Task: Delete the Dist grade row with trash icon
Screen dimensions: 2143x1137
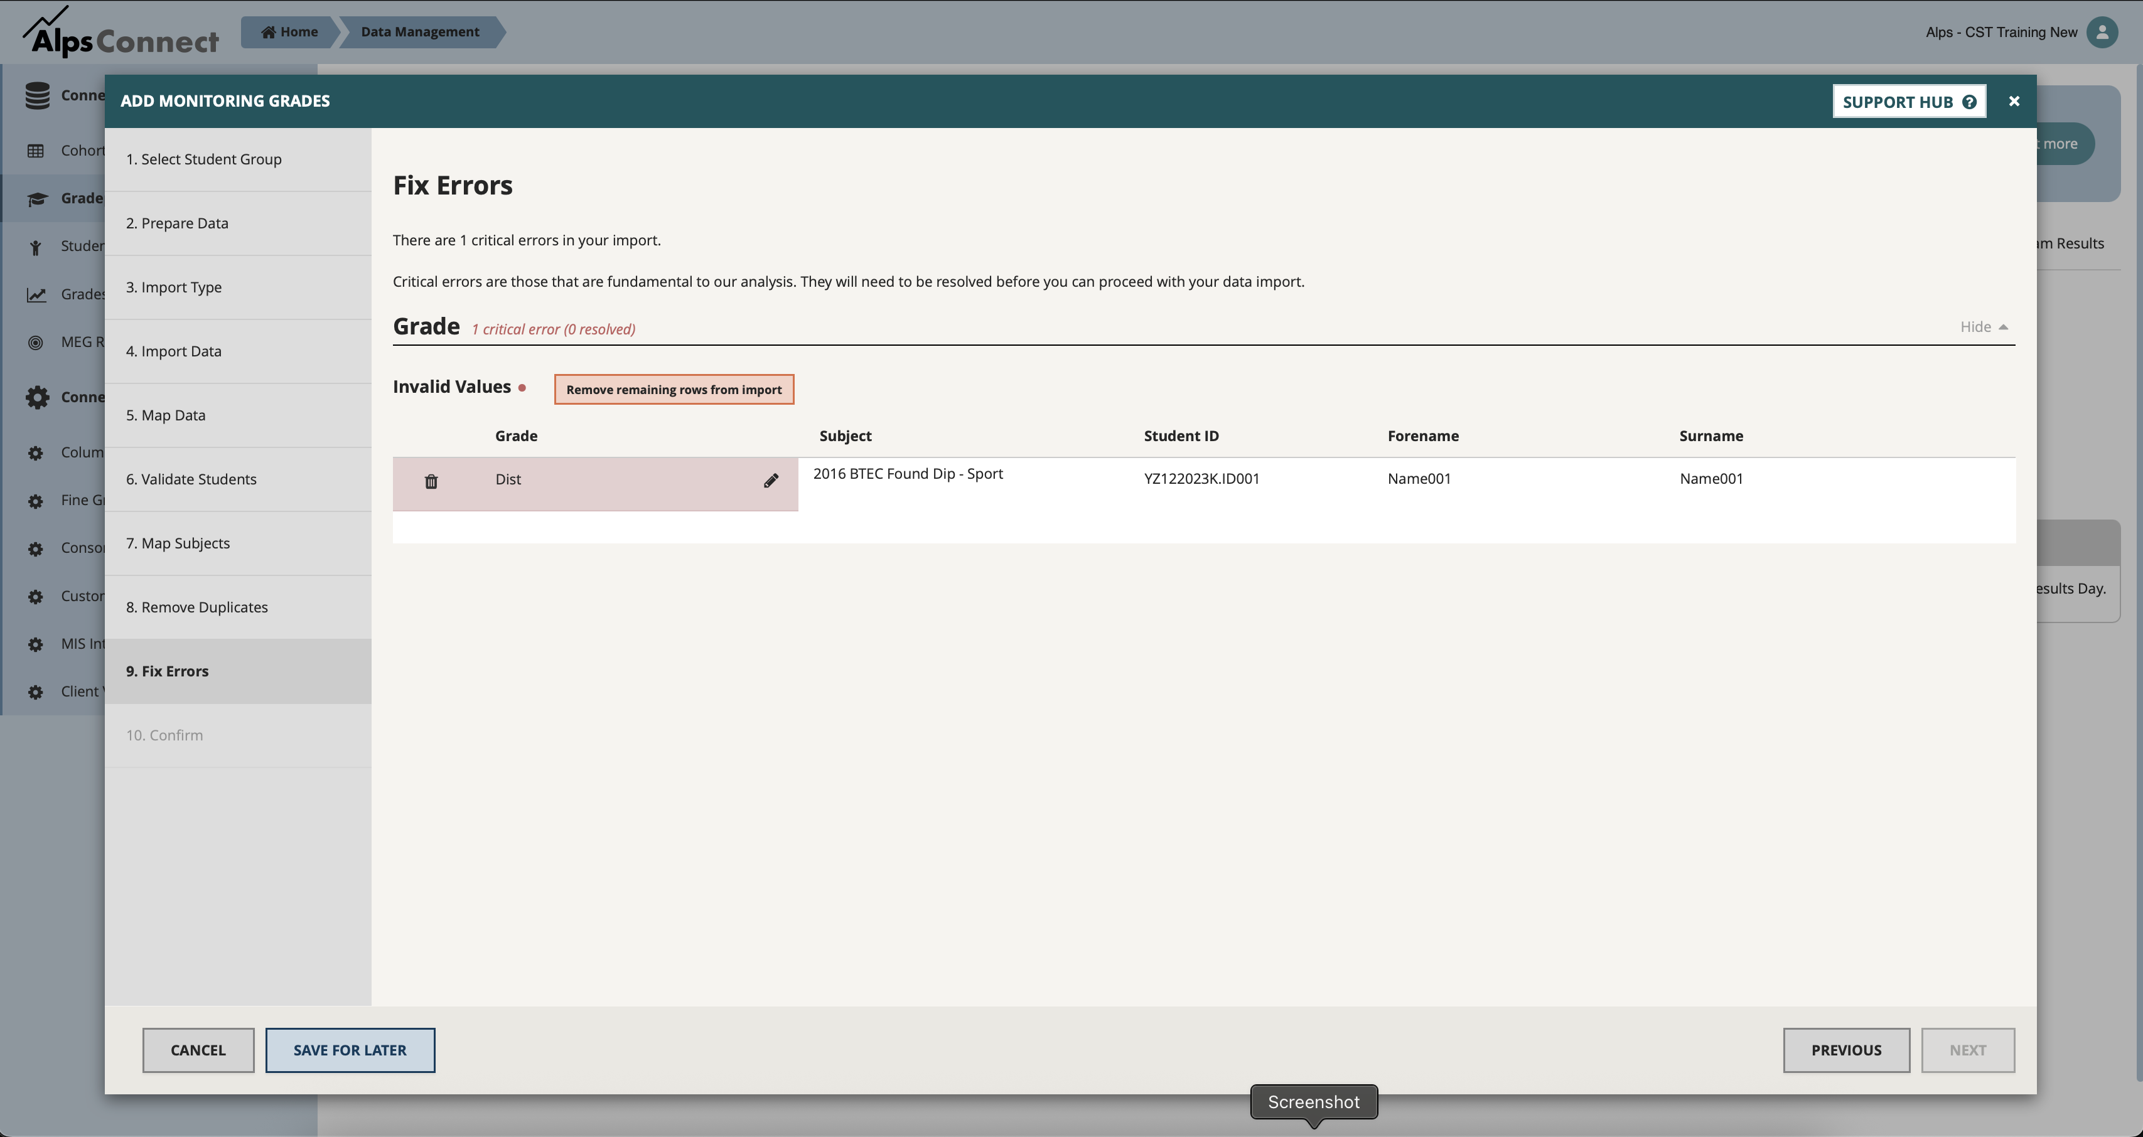Action: tap(431, 481)
